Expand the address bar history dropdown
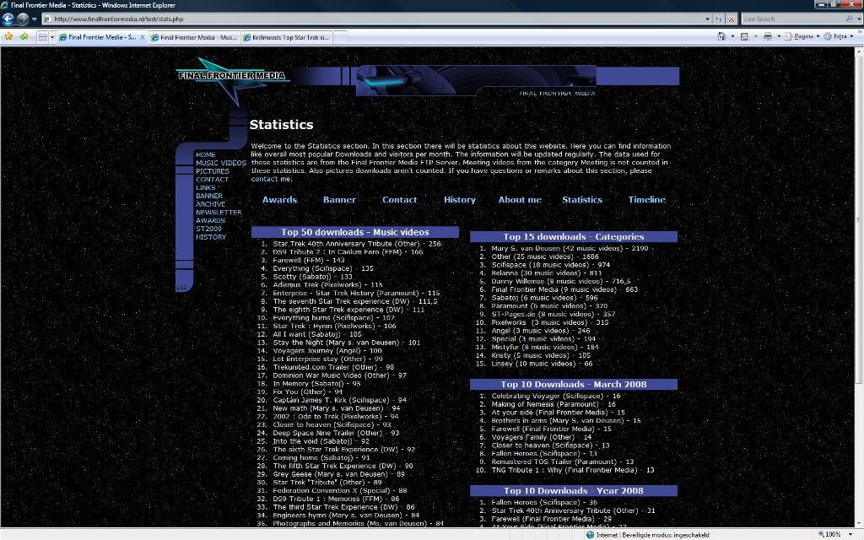Screen dimensions: 864x540 click(x=708, y=19)
